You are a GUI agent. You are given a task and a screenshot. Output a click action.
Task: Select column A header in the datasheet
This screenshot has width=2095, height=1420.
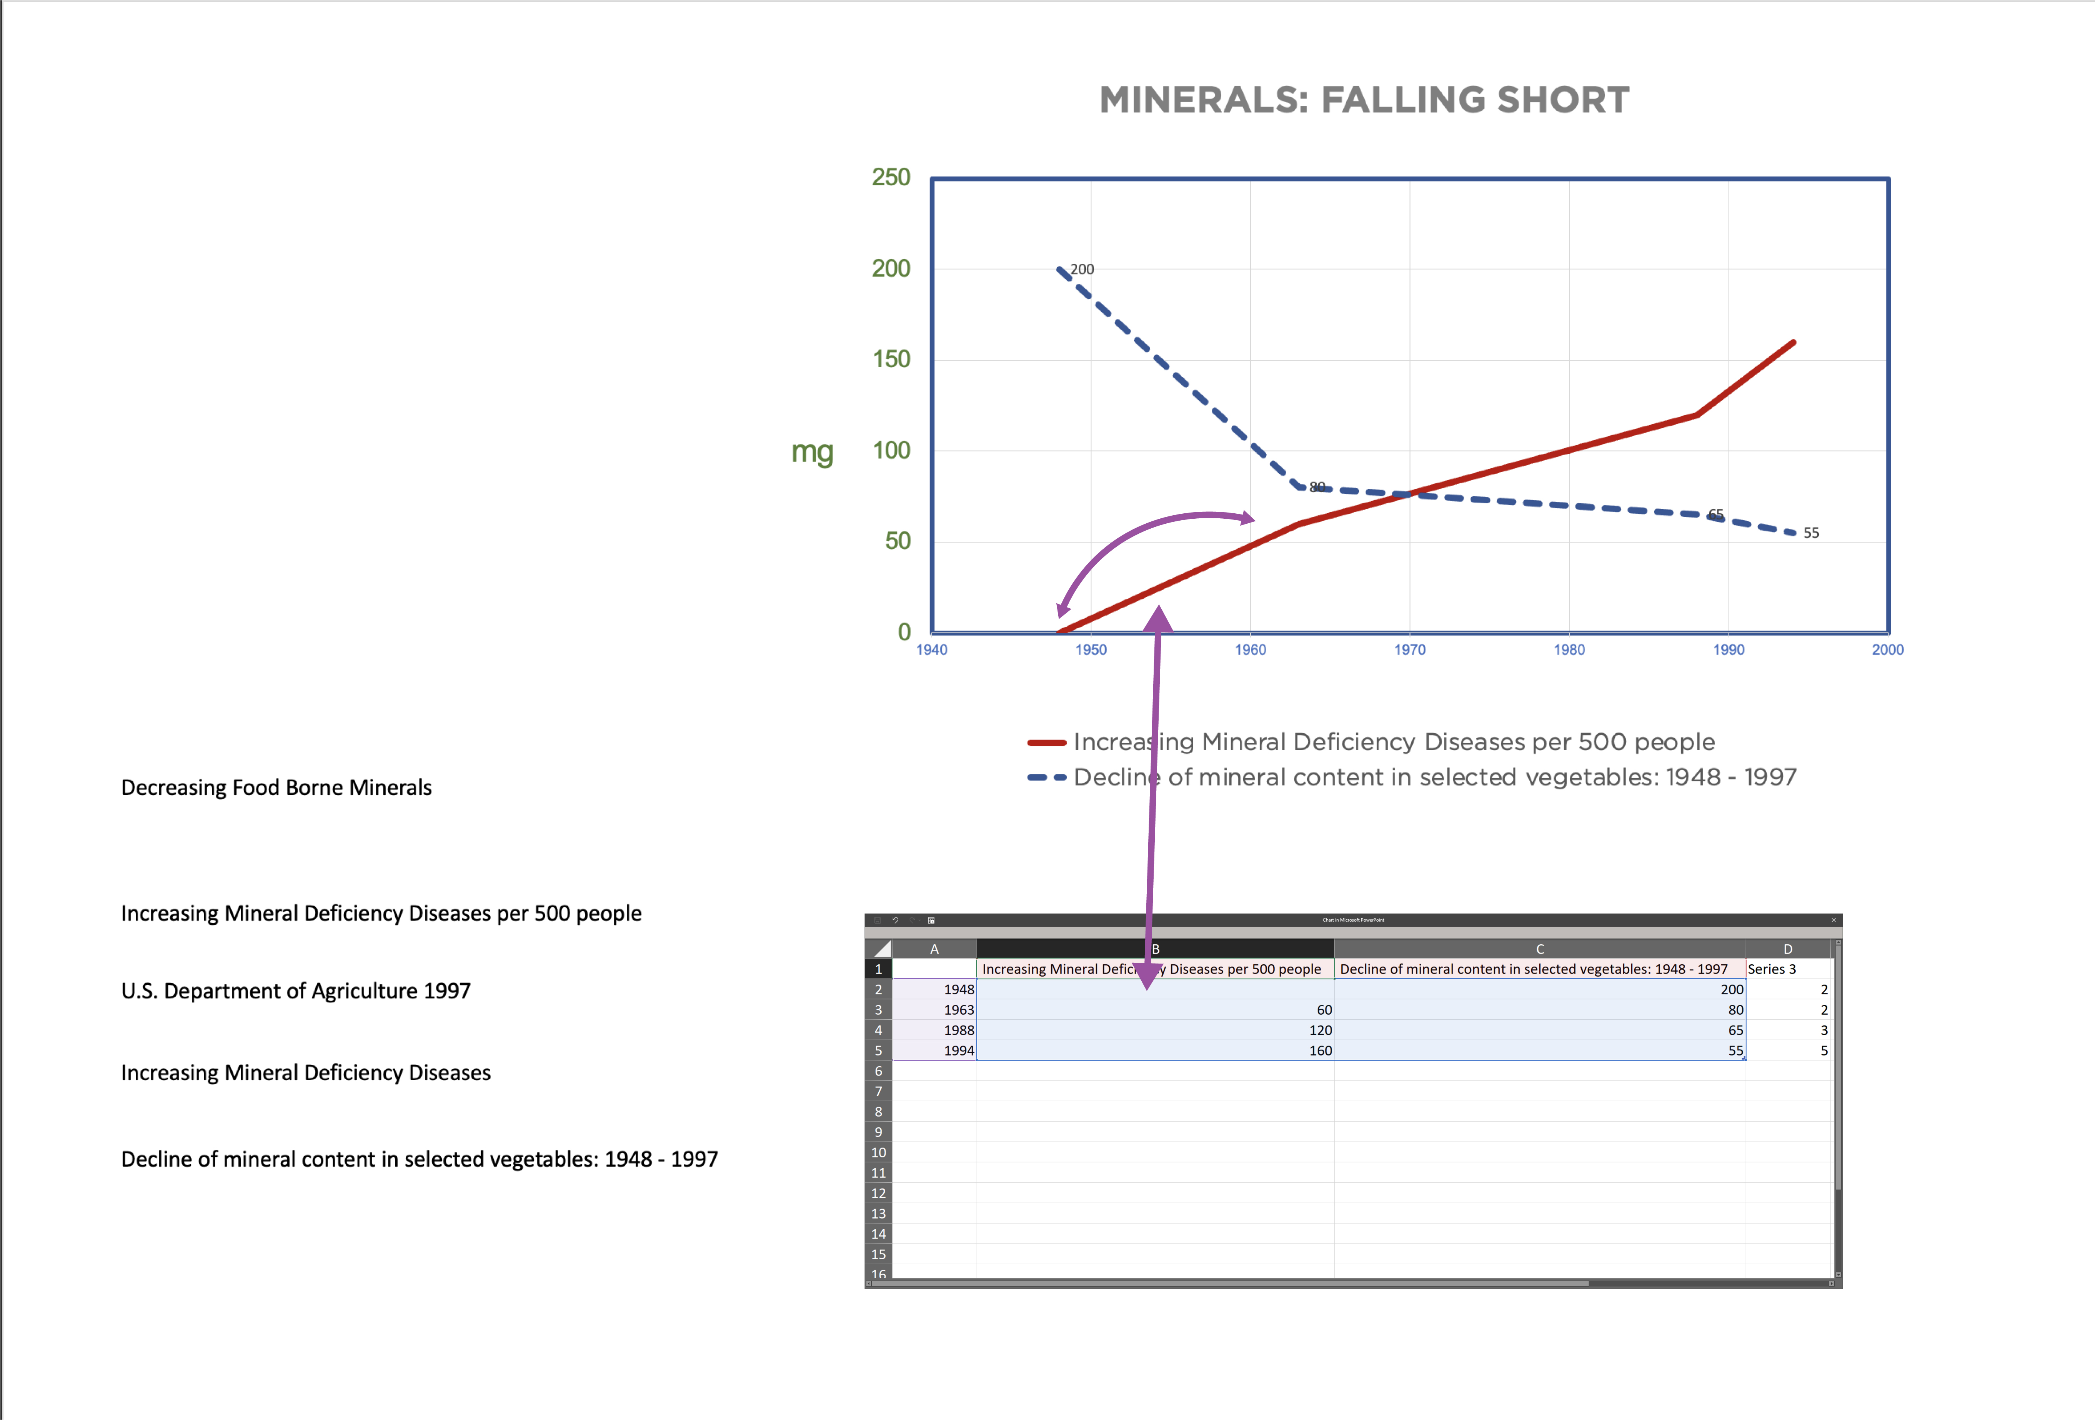tap(934, 949)
